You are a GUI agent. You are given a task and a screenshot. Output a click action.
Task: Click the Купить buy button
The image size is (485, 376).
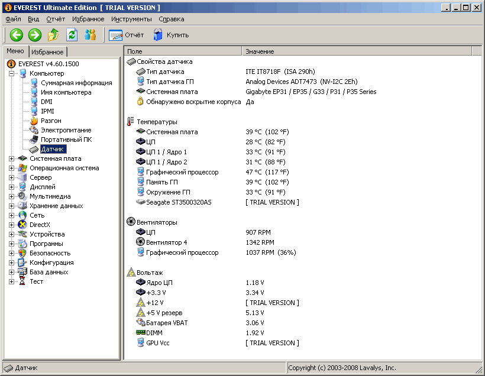[171, 35]
